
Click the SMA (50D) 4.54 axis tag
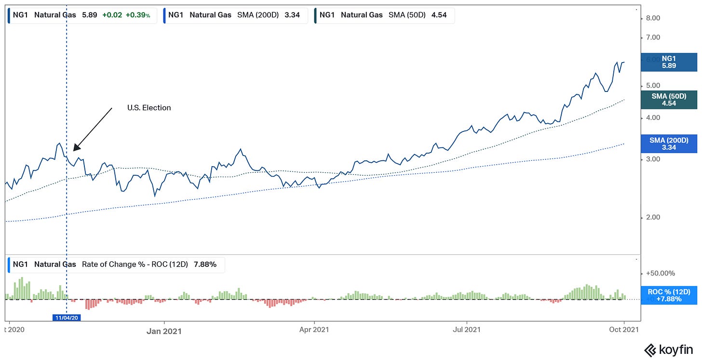click(x=669, y=100)
